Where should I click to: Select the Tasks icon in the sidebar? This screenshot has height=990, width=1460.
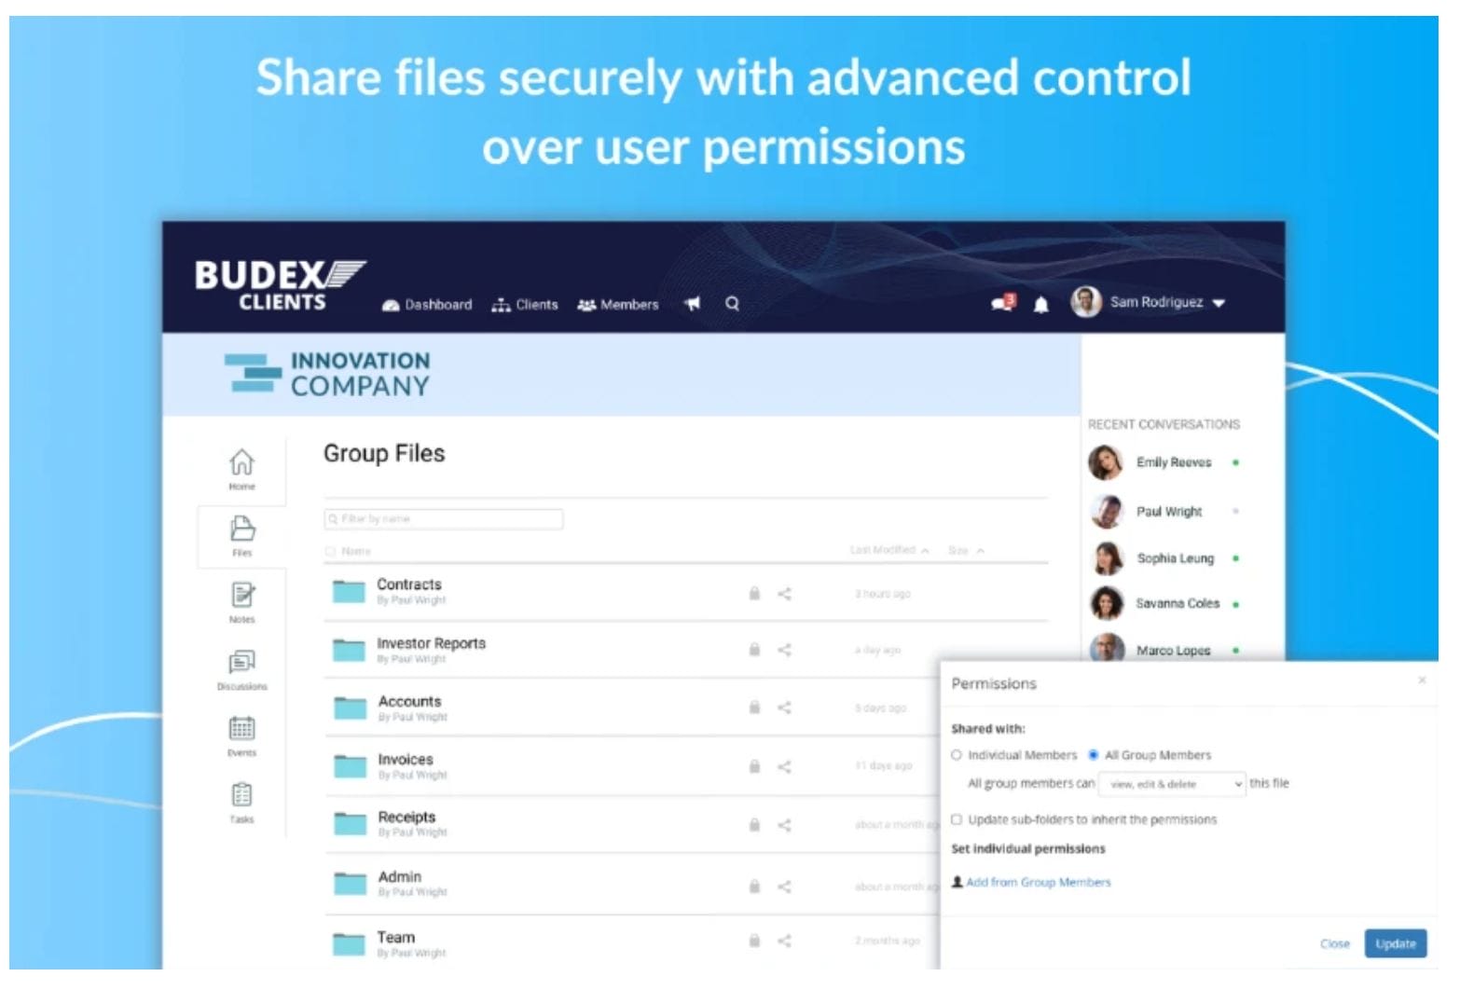(x=241, y=794)
